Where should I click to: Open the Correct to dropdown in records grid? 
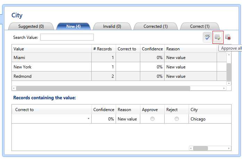(x=89, y=119)
